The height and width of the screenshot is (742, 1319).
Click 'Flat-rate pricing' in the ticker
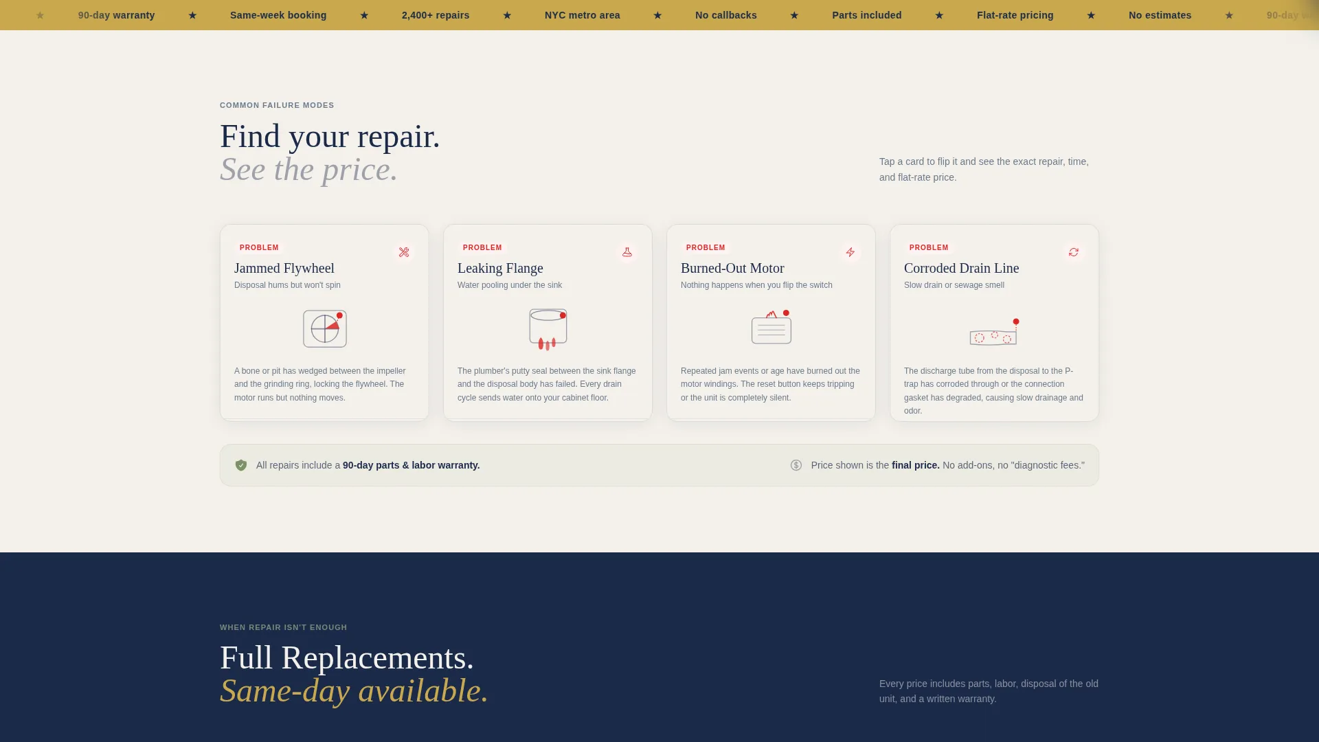(1015, 15)
